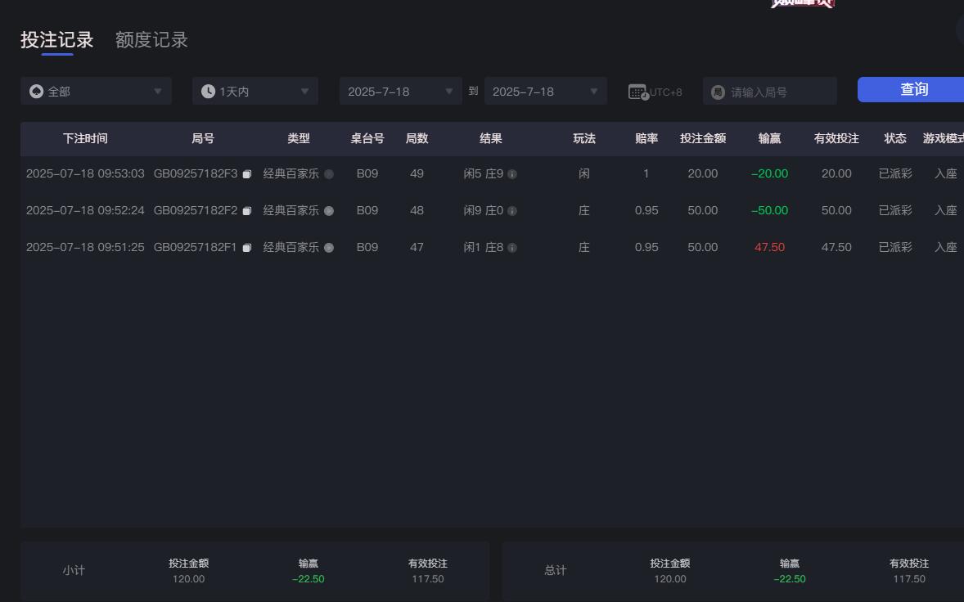Screen dimensions: 964x602
Task: Copy game number GB09257182F1
Action: coord(247,247)
